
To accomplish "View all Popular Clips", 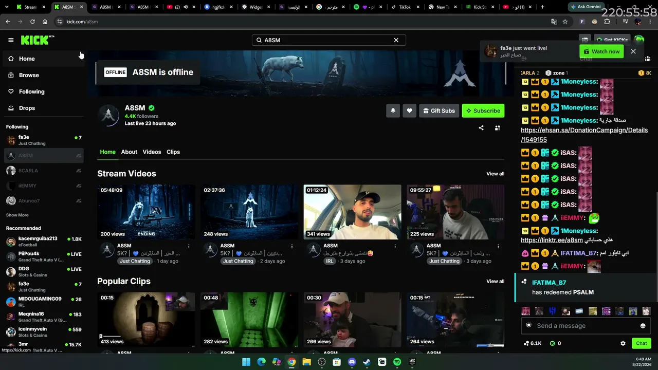I will 496,281.
